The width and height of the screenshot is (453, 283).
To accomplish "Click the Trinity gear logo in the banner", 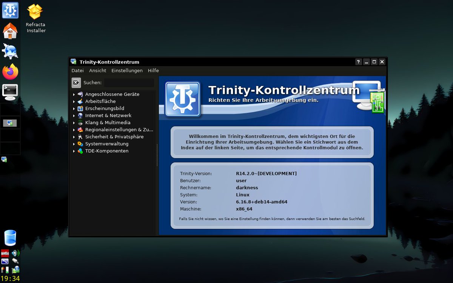I will [x=182, y=99].
